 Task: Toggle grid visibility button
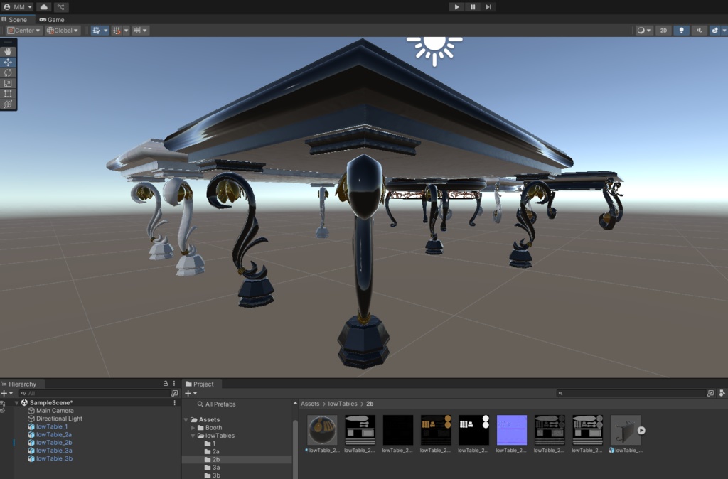96,31
